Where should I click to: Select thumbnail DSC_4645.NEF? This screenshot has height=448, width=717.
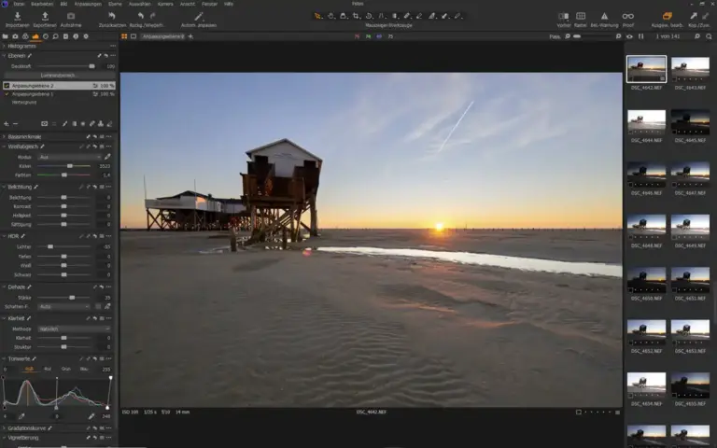point(690,122)
